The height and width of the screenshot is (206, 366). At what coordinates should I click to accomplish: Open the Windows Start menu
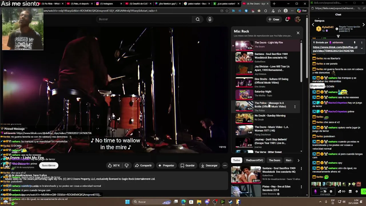(x=127, y=202)
